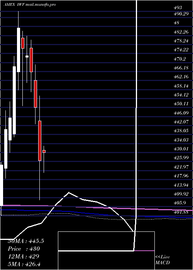Click the <<Live MACD label
Viewport: 193px width, 270px height.
click(163, 260)
